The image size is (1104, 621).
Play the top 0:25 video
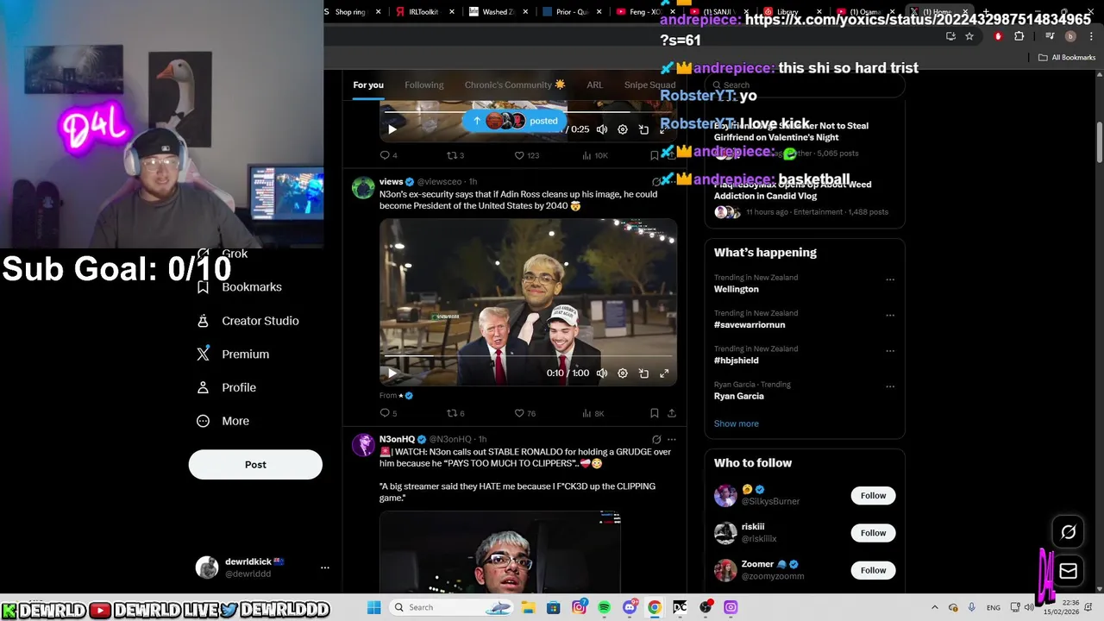[x=392, y=129]
